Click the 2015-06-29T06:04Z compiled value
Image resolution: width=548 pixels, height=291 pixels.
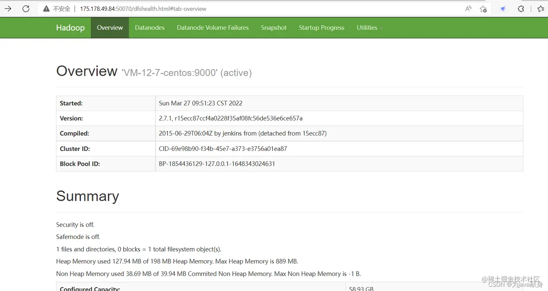coord(243,134)
